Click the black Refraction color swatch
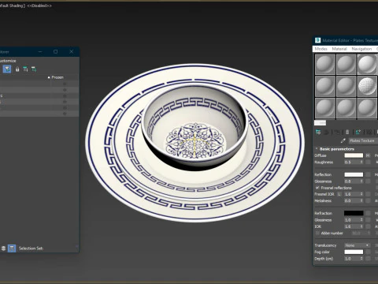This screenshot has height=284, width=378. click(x=354, y=213)
